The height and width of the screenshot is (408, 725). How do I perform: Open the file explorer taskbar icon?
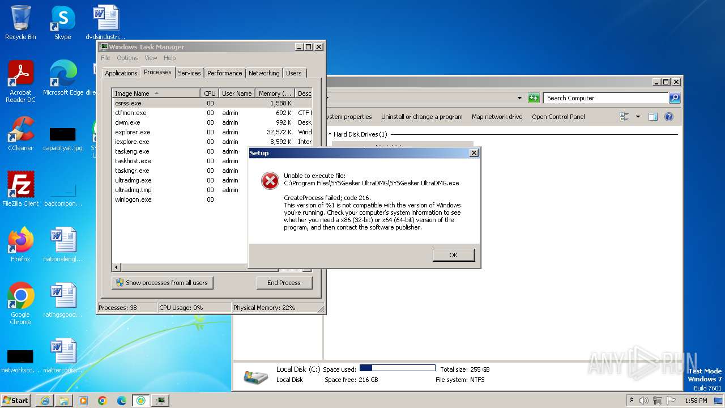(64, 401)
